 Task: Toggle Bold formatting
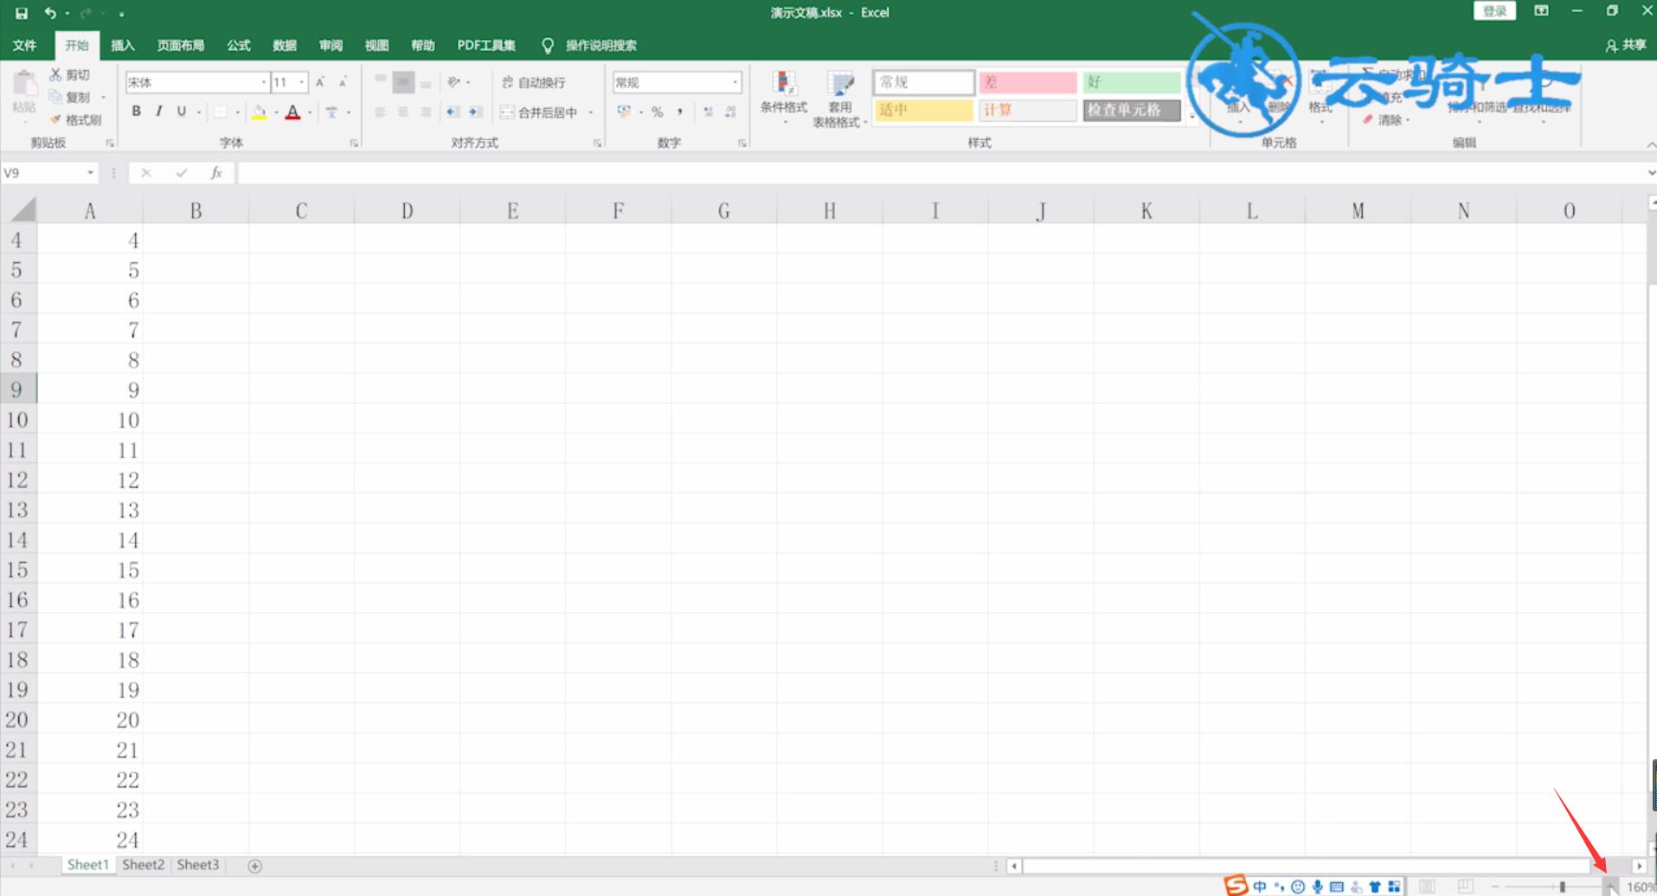point(136,111)
